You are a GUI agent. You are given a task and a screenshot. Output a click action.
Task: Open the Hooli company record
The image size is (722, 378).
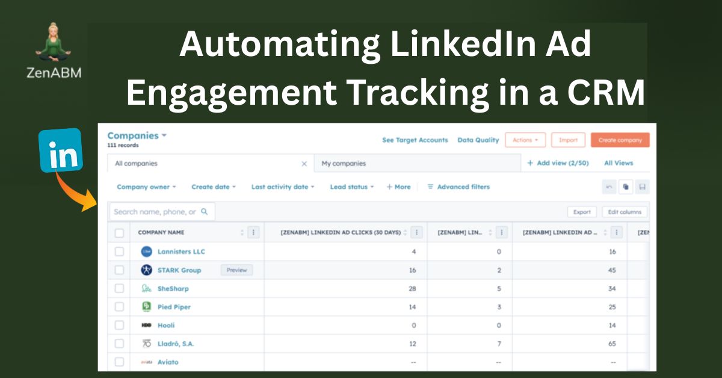(x=166, y=326)
